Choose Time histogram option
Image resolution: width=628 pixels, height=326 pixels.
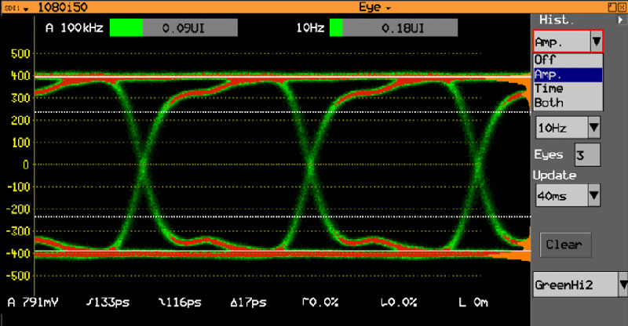[x=568, y=89]
